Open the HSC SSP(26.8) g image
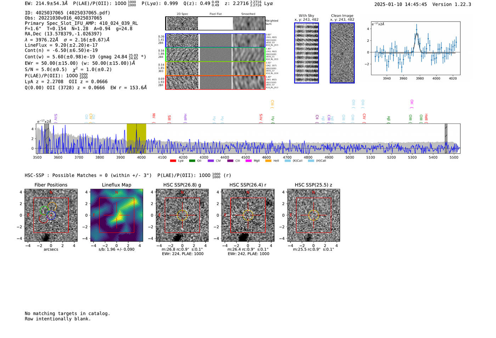 182,215
